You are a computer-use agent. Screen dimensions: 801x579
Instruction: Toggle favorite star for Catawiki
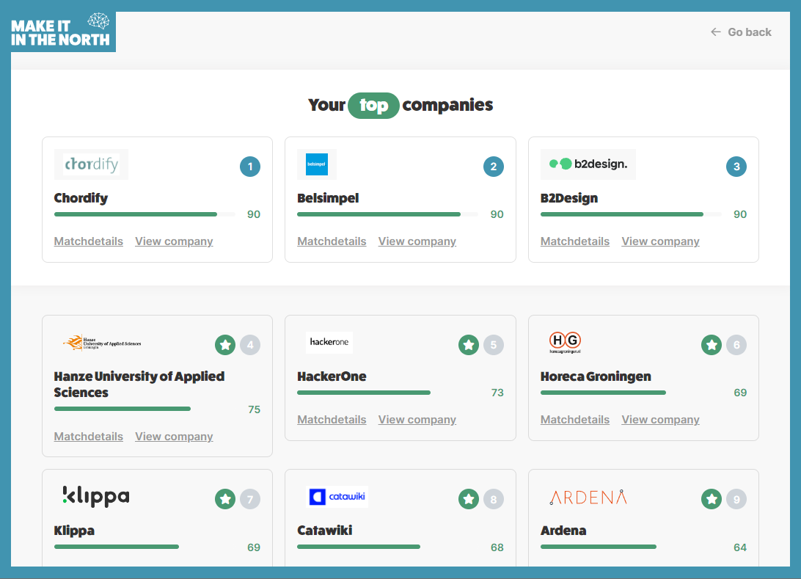click(469, 499)
